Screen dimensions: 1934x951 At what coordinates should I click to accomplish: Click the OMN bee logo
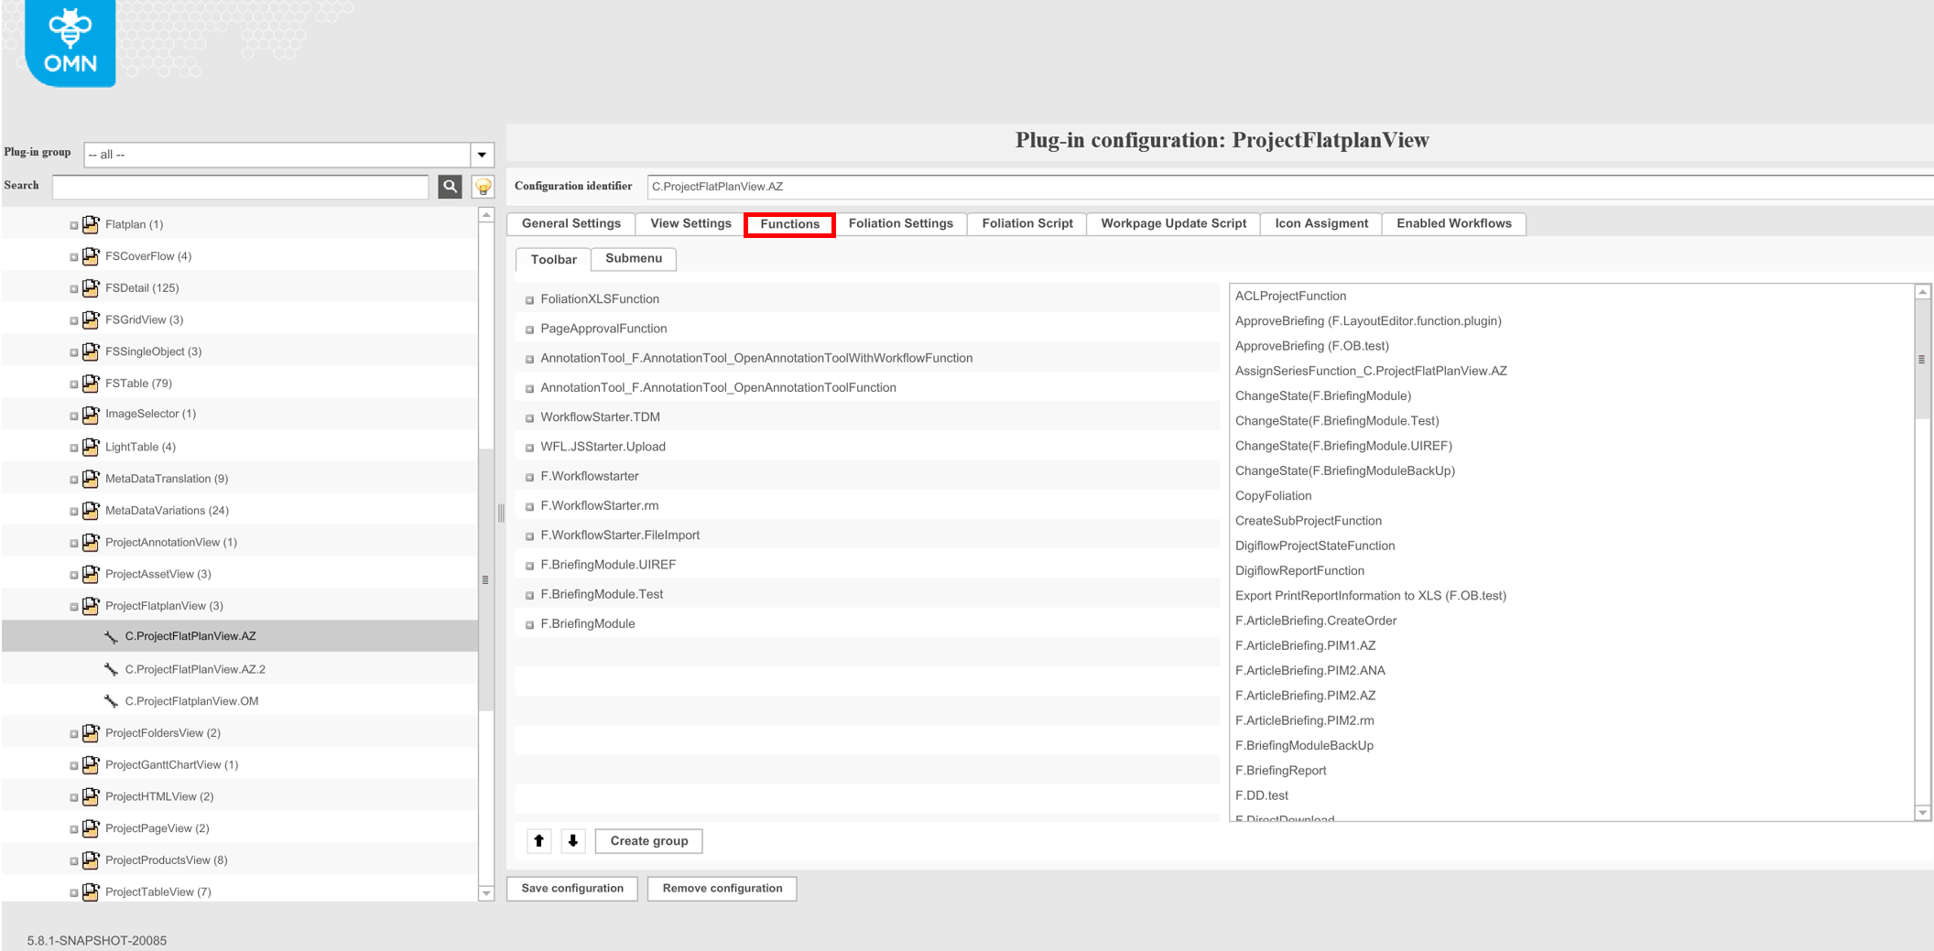(x=69, y=41)
